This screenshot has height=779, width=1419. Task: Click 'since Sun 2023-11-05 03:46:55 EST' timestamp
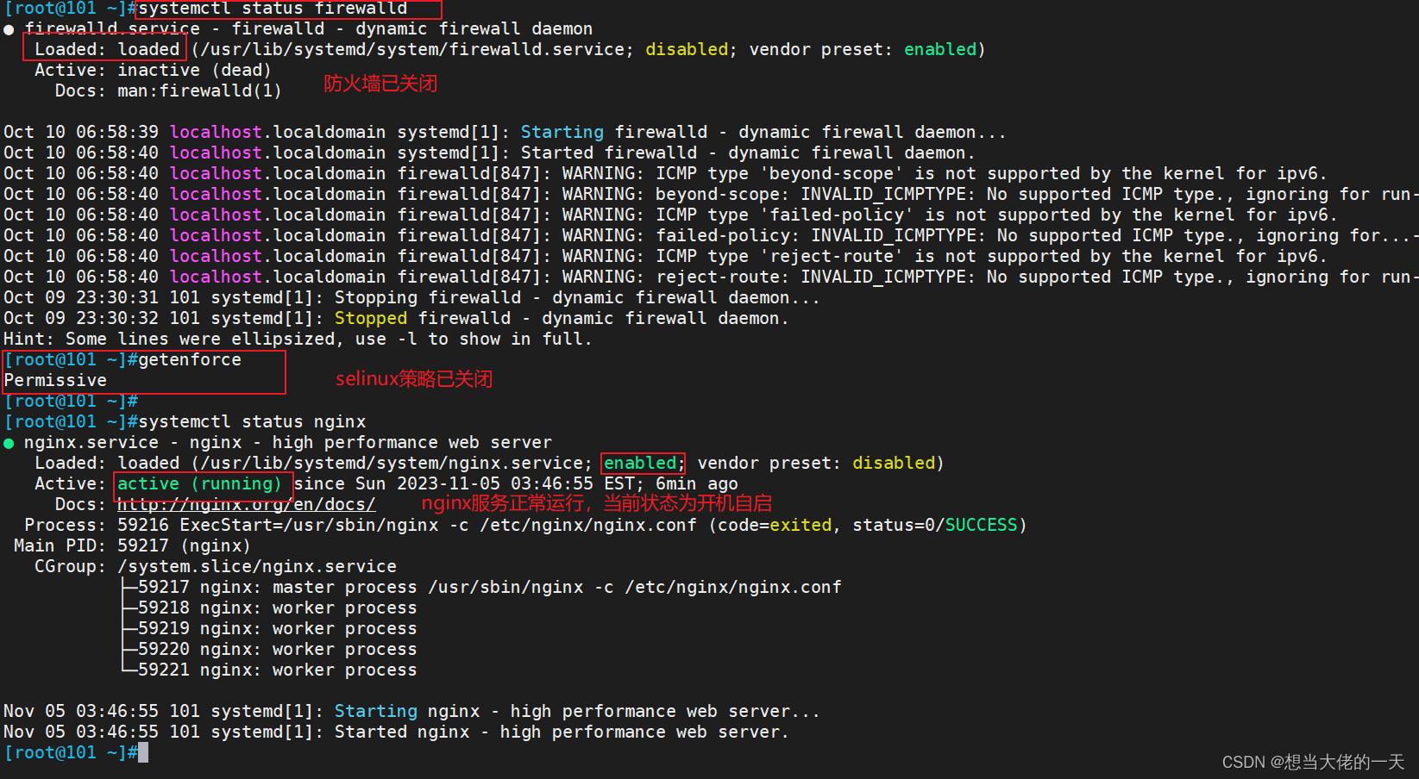[464, 483]
